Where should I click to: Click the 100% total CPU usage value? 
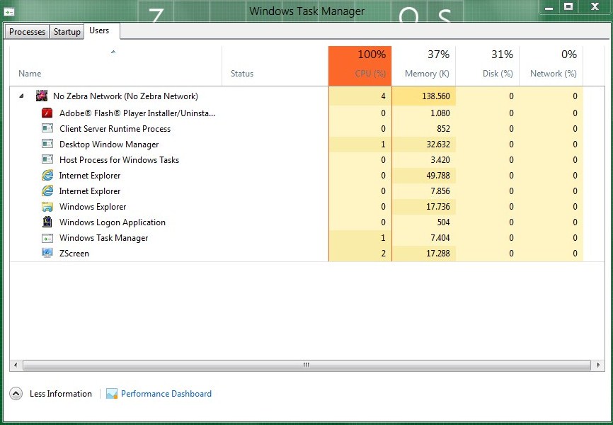372,55
